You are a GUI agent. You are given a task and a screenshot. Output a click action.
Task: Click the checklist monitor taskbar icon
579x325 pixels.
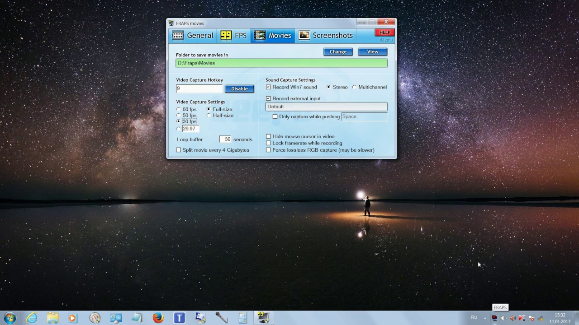[200, 318]
